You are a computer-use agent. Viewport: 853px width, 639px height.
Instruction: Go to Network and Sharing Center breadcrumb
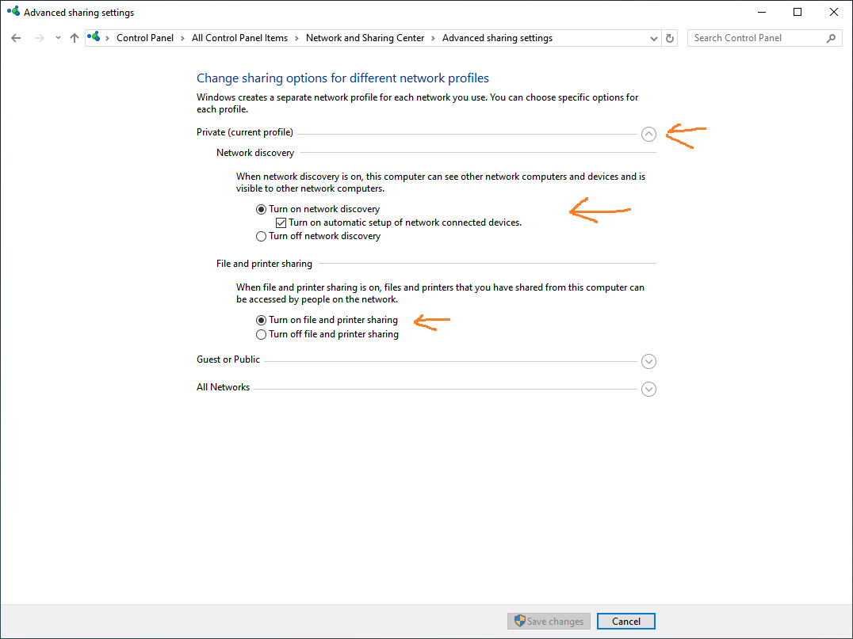tap(365, 38)
